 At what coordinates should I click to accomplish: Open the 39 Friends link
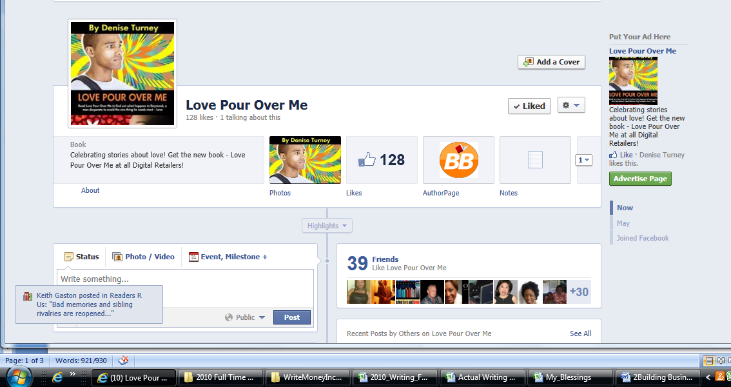[385, 259]
